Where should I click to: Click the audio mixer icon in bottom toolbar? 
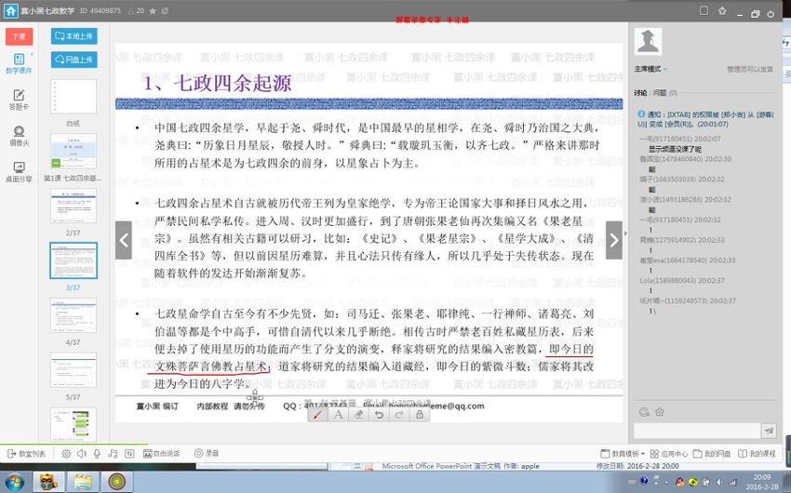129,454
